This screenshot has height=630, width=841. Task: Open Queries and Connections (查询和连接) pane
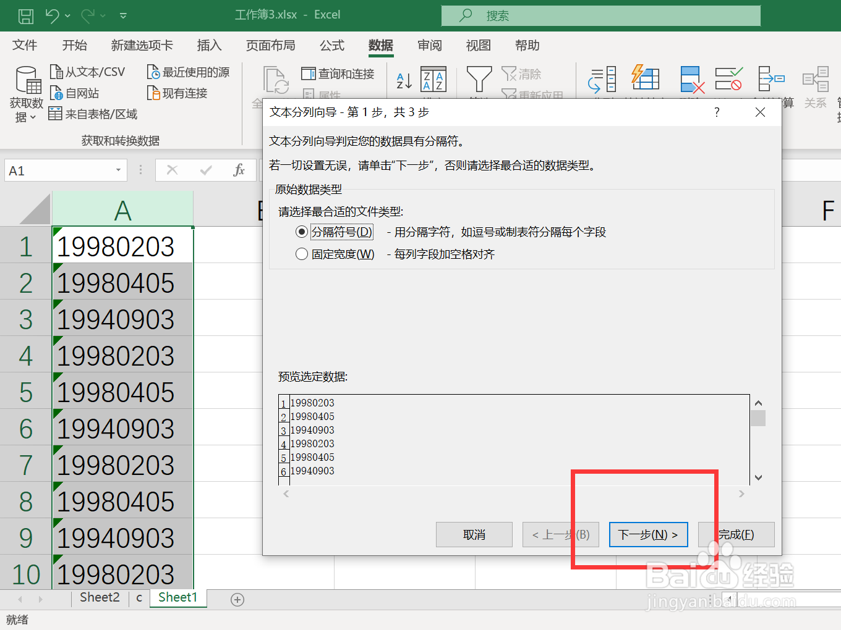[338, 74]
